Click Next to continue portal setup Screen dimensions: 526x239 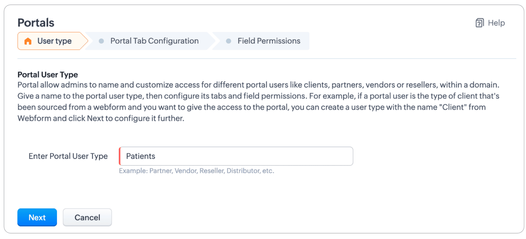pyautogui.click(x=37, y=217)
